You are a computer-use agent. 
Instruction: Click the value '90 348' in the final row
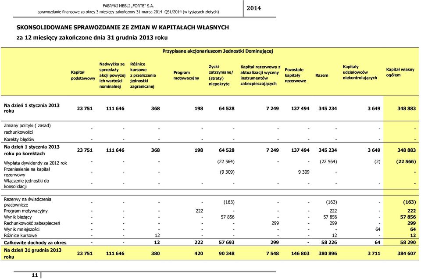coord(227,253)
